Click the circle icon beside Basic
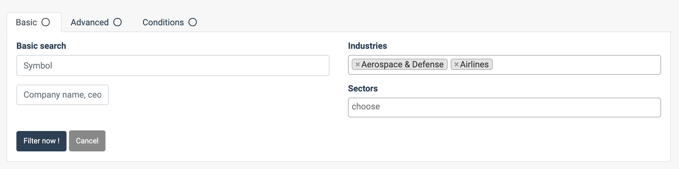 pyautogui.click(x=46, y=22)
